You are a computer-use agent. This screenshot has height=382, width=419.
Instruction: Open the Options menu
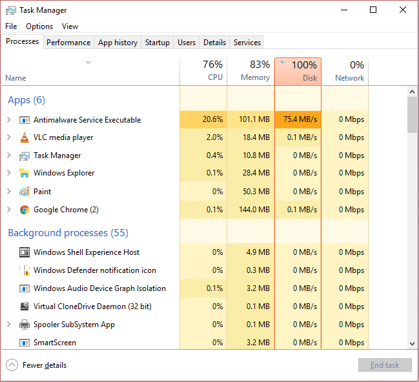[39, 26]
